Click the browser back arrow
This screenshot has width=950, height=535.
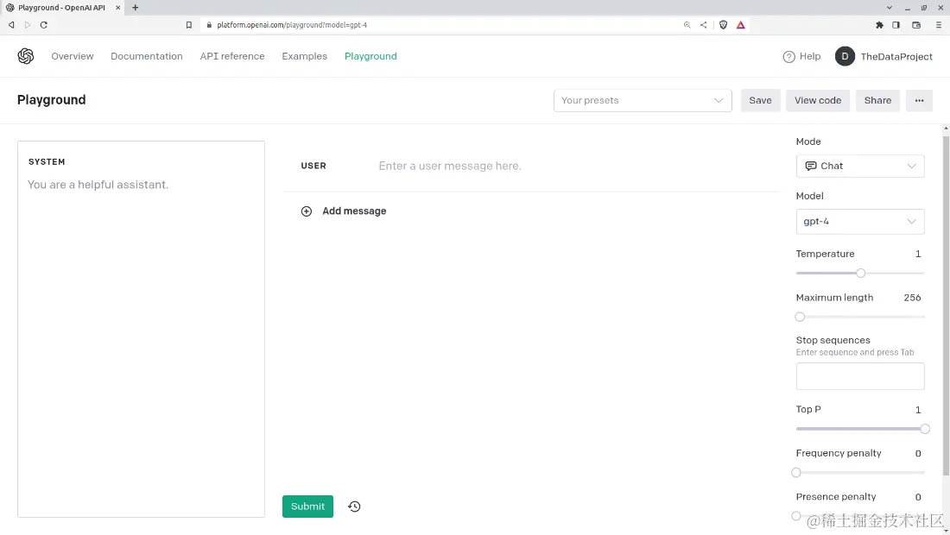click(x=11, y=25)
